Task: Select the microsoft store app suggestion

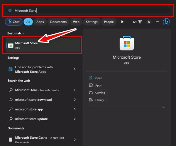Action: coord(43,109)
